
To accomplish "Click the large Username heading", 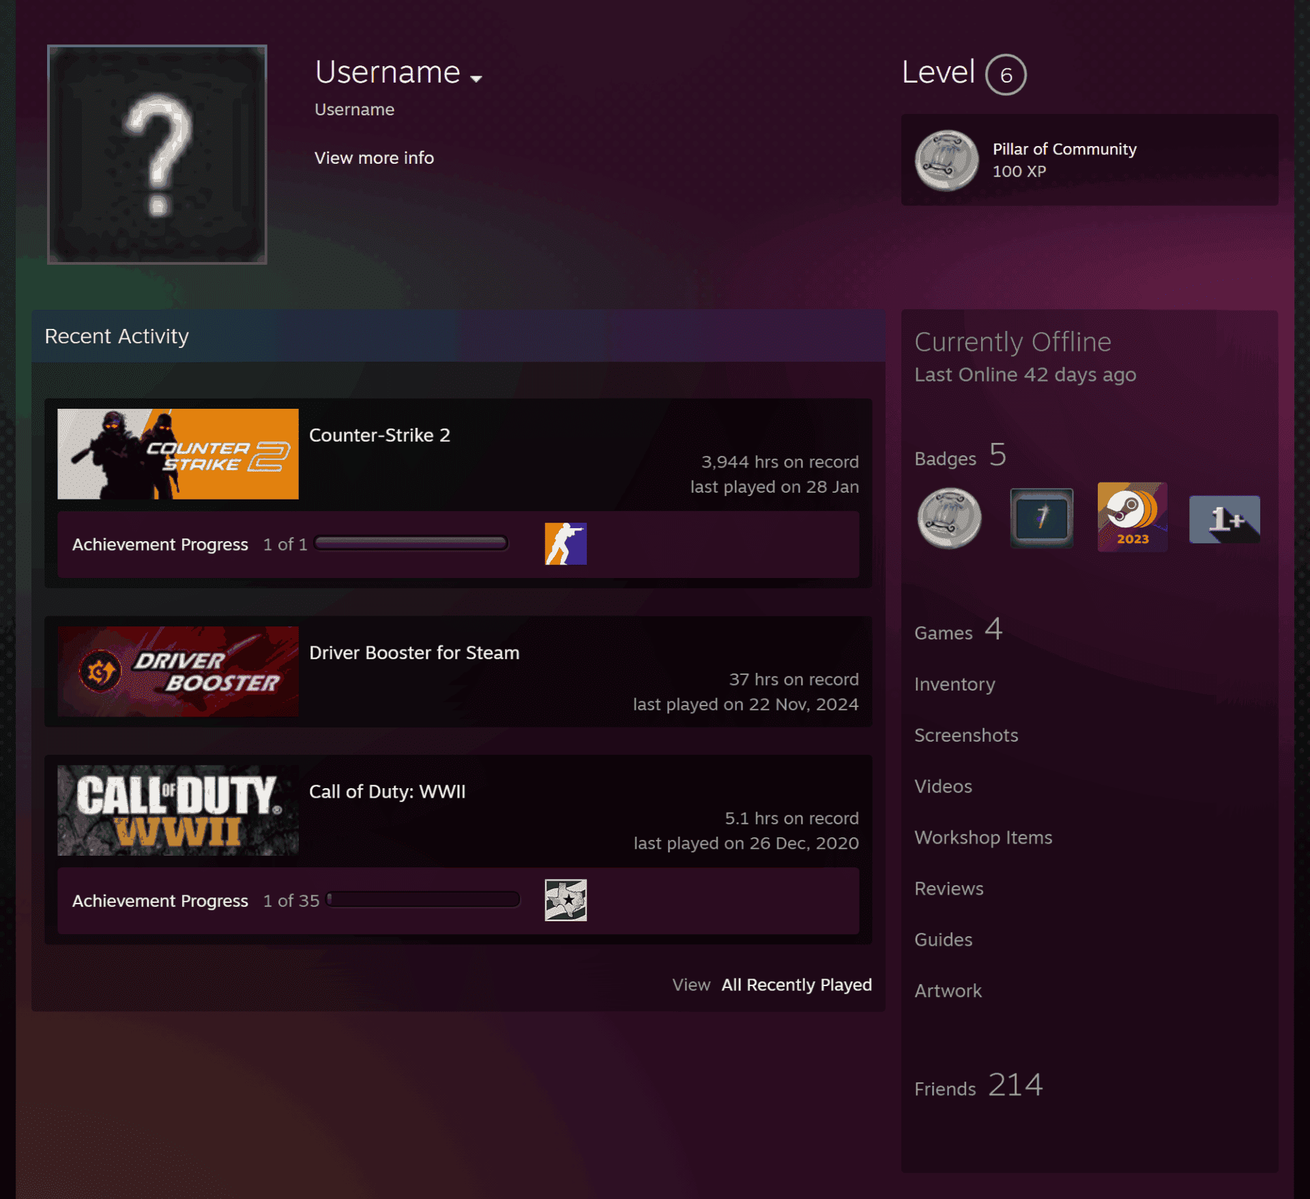I will (x=388, y=72).
